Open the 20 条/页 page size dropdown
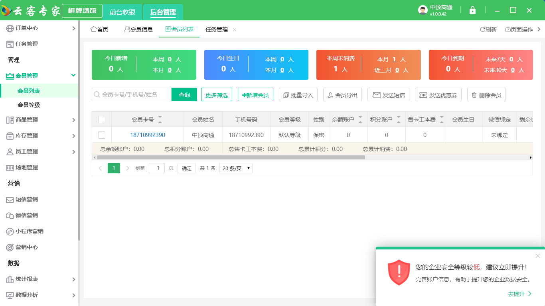The image size is (545, 306). click(x=236, y=168)
